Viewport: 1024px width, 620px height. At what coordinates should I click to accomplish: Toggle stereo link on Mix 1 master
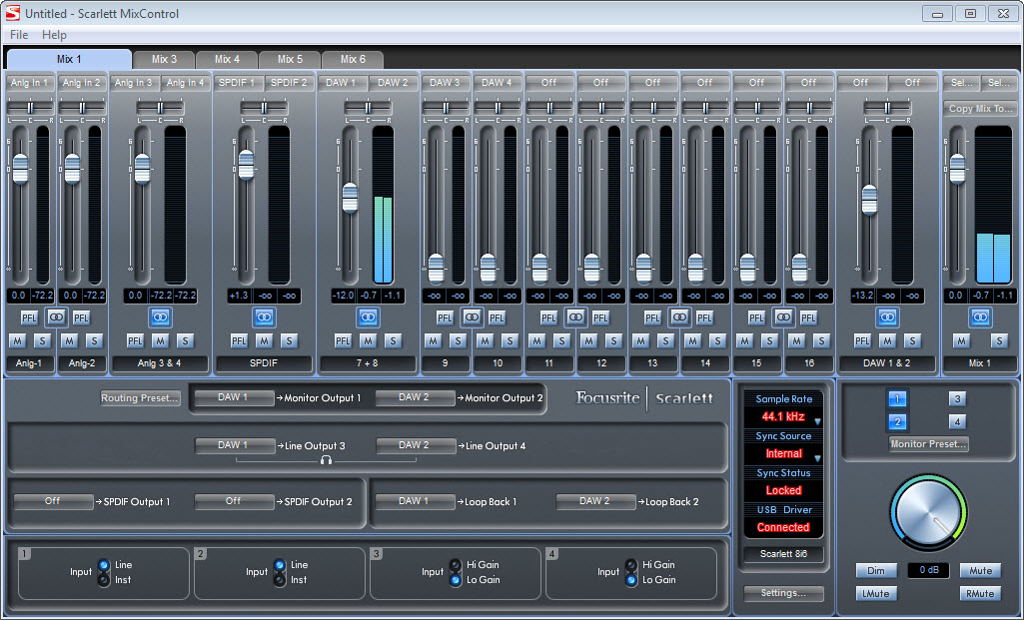click(980, 317)
